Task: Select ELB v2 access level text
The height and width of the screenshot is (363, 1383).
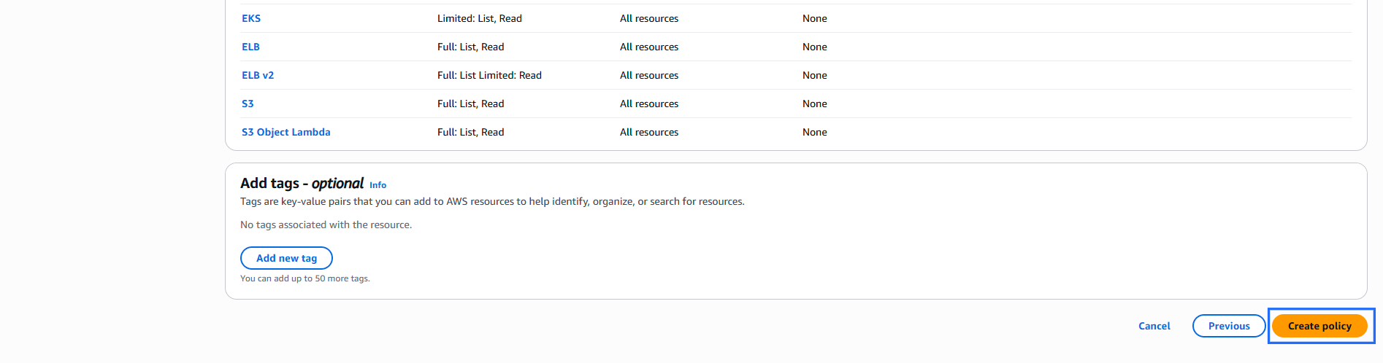Action: 489,75
